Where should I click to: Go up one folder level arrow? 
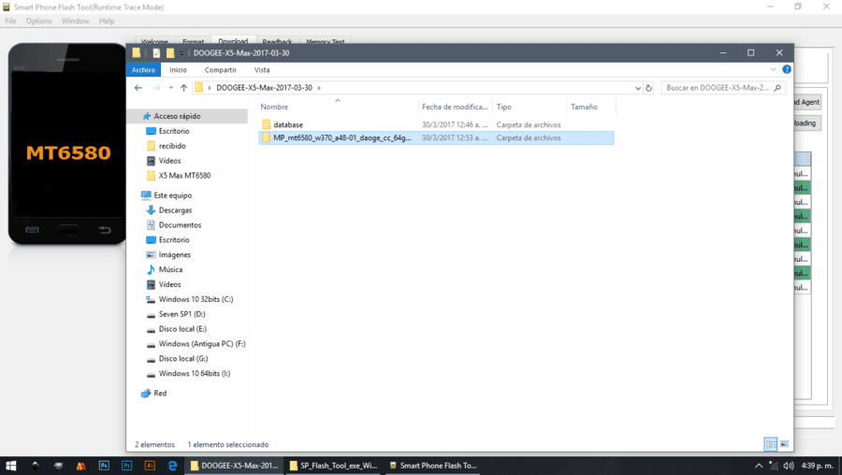click(x=183, y=88)
